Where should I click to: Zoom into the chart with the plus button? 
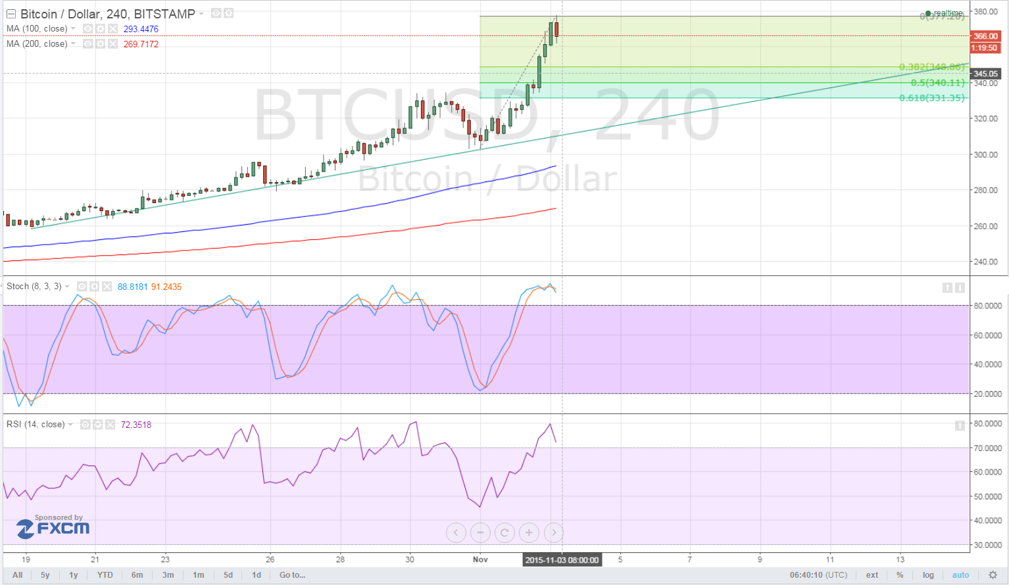(529, 532)
